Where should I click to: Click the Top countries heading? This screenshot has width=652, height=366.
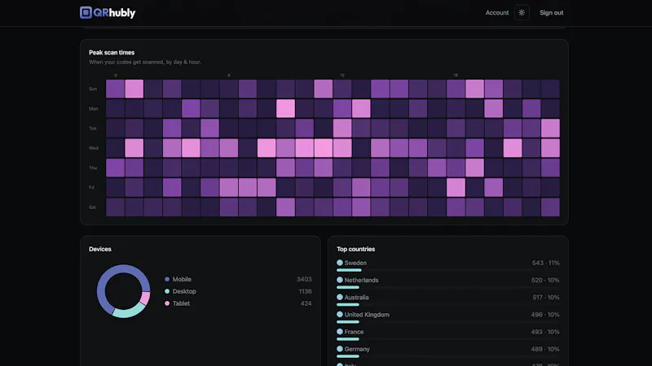[355, 249]
